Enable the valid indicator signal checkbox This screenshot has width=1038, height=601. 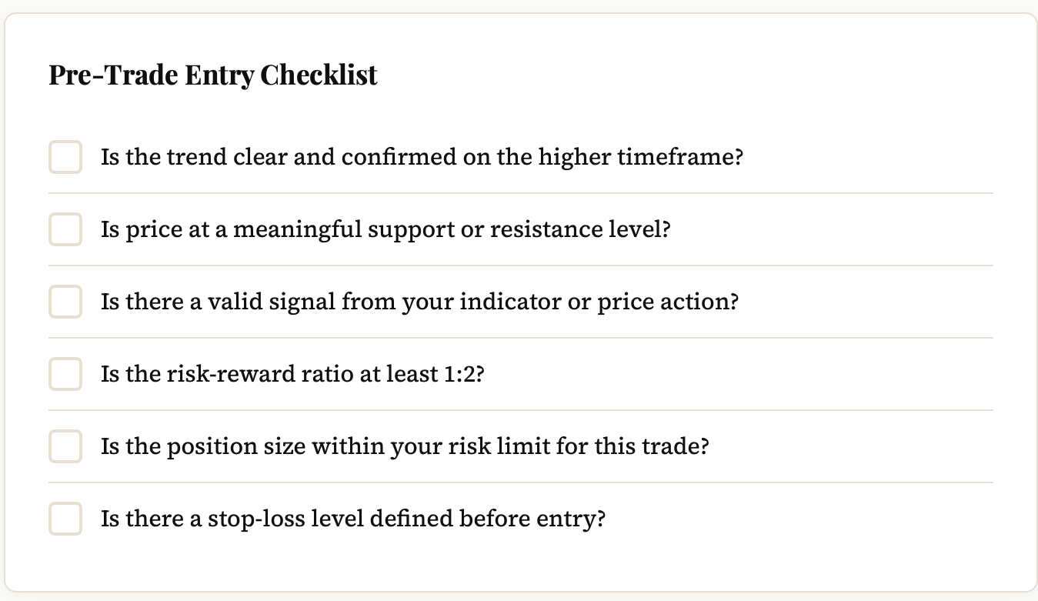pyautogui.click(x=65, y=302)
